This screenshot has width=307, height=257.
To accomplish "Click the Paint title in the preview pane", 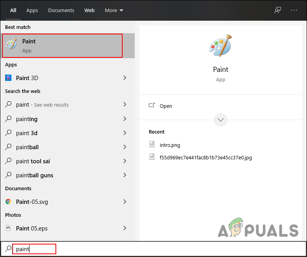I will pos(220,70).
